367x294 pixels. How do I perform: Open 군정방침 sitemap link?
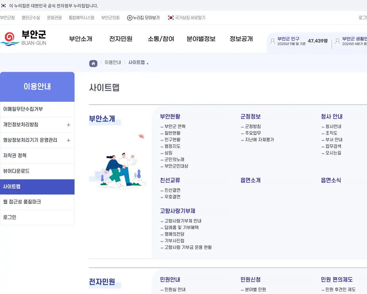tap(253, 126)
